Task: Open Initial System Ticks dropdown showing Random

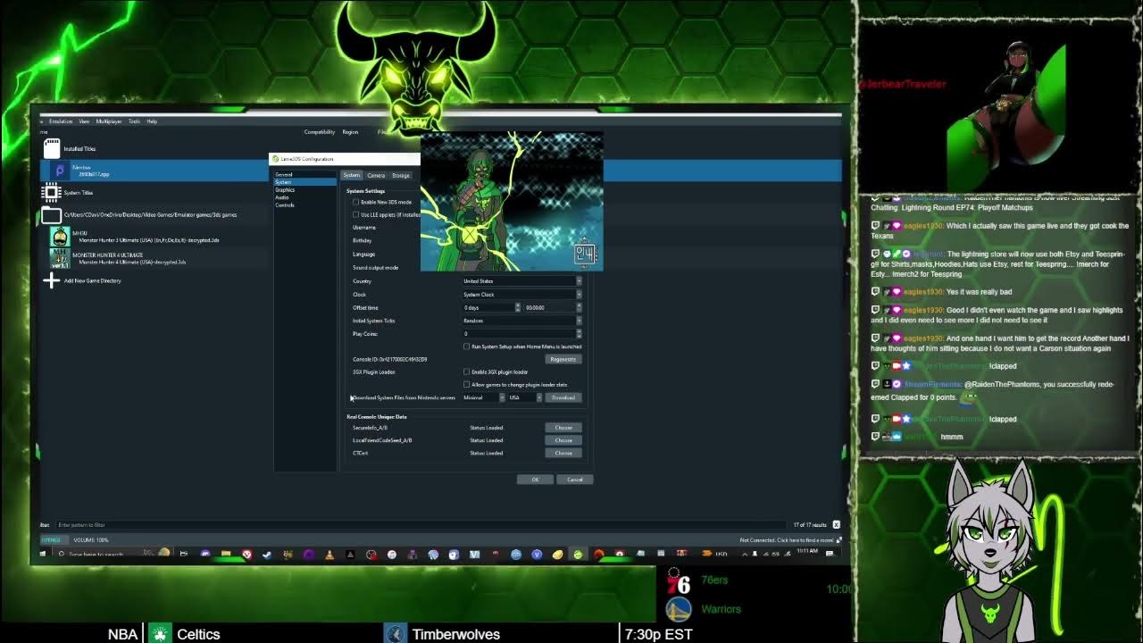Action: click(x=521, y=321)
